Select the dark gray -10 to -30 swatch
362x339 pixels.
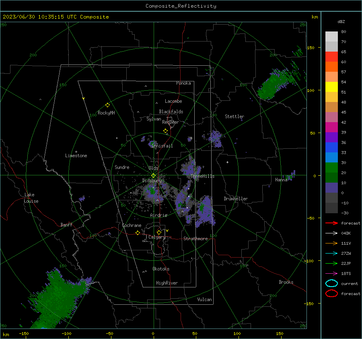[331, 208]
